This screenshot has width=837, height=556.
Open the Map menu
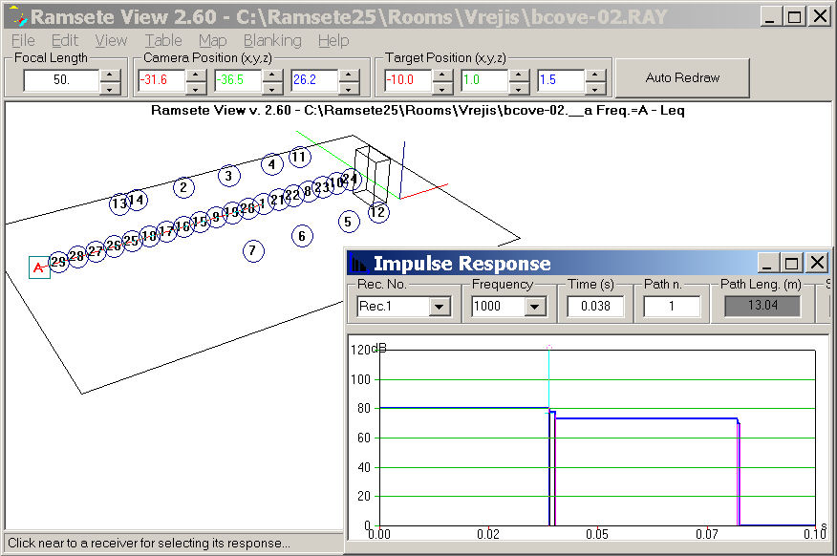212,40
